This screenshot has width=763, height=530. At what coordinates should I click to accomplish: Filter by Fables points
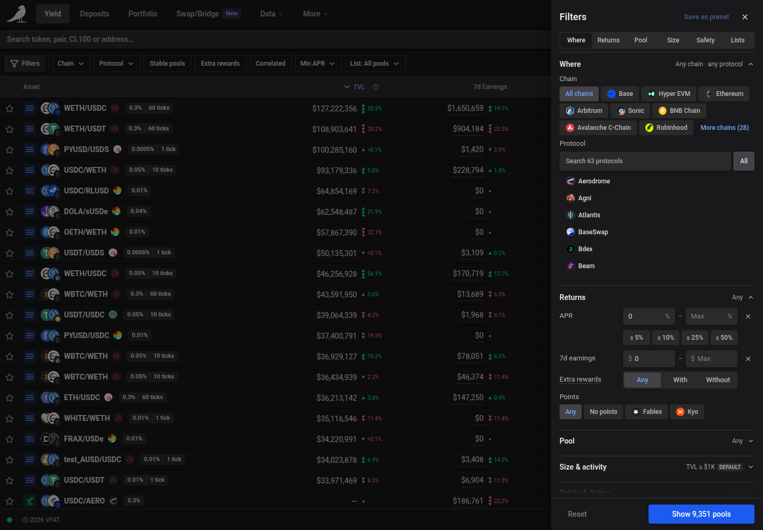pyautogui.click(x=647, y=412)
